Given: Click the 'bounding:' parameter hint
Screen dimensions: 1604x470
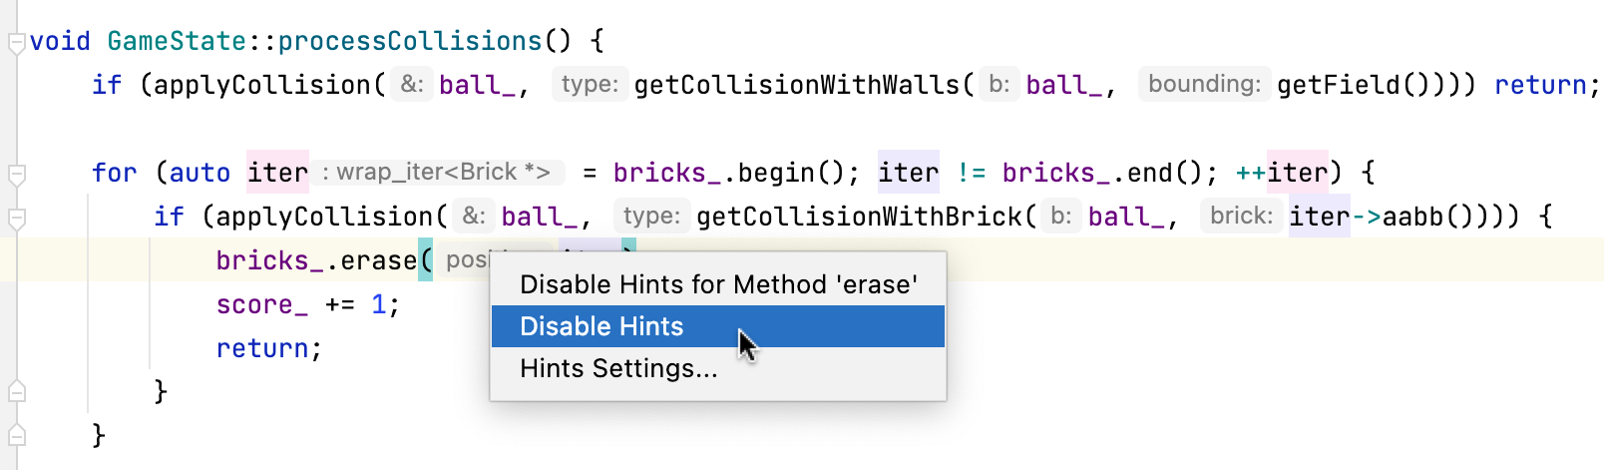Looking at the screenshot, I should click(1204, 84).
